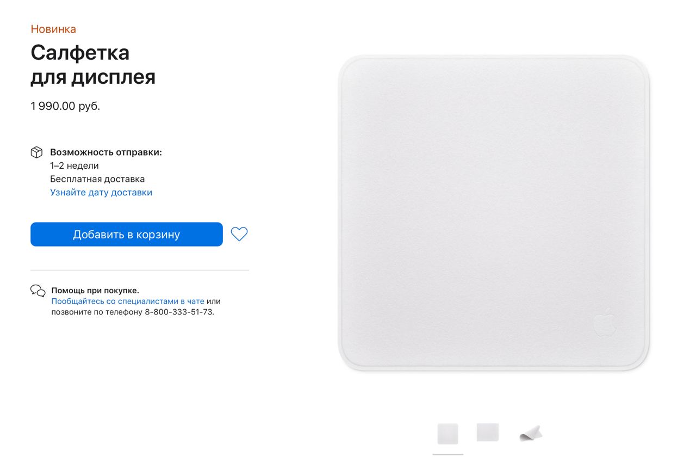This screenshot has height=474, width=696.
Task: Select the folded cloth thumbnail
Action: pos(531,433)
